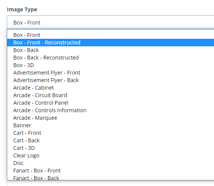Screen dimensions: 214x186
Task: Pick the Clear Logo option
Action: 110,156
